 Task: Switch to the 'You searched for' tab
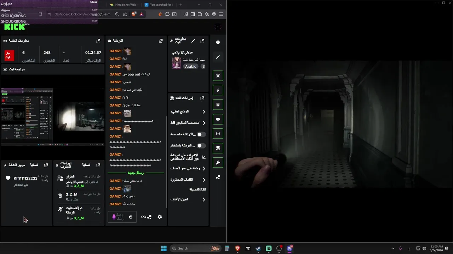[x=159, y=5]
